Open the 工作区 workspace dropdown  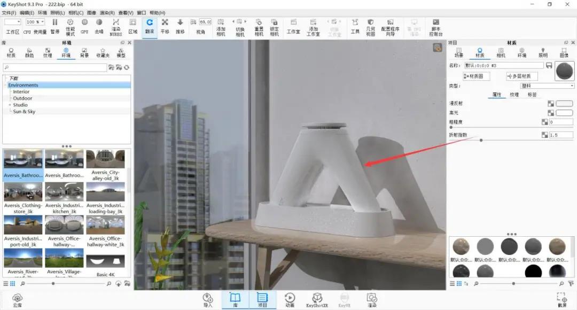[x=12, y=22]
